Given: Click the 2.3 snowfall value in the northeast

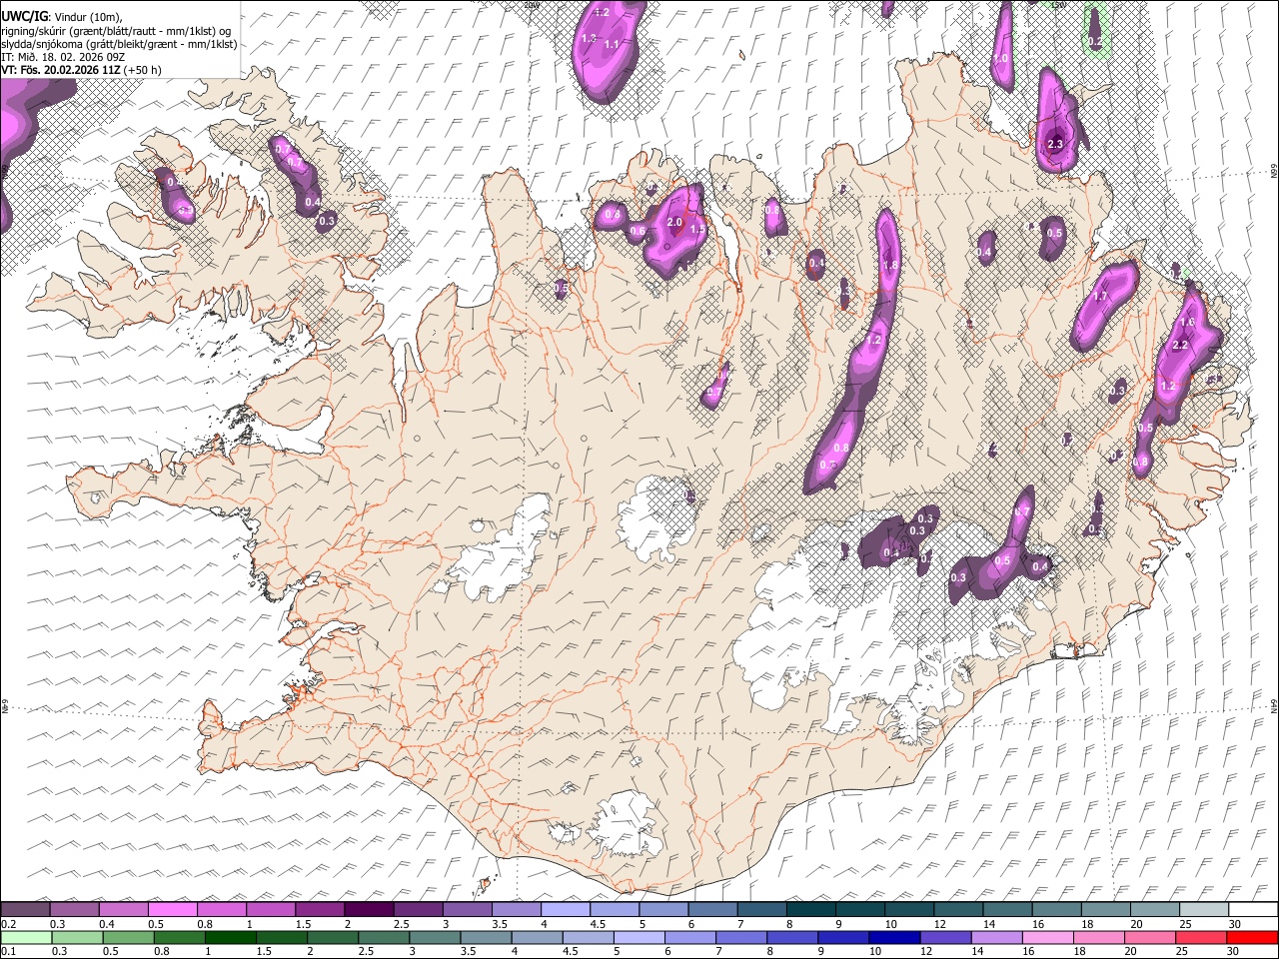Looking at the screenshot, I should (1055, 145).
